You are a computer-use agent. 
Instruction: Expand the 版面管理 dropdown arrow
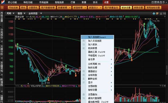coord(85,8)
